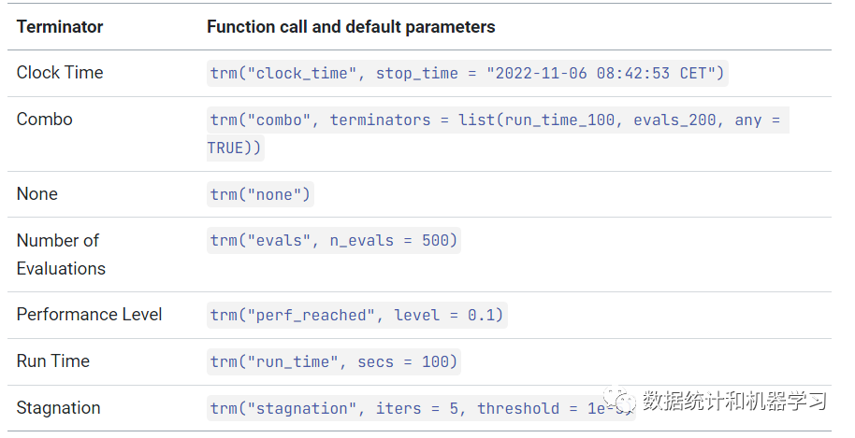Click the Chinese watermark text next to logo

pyautogui.click(x=734, y=403)
